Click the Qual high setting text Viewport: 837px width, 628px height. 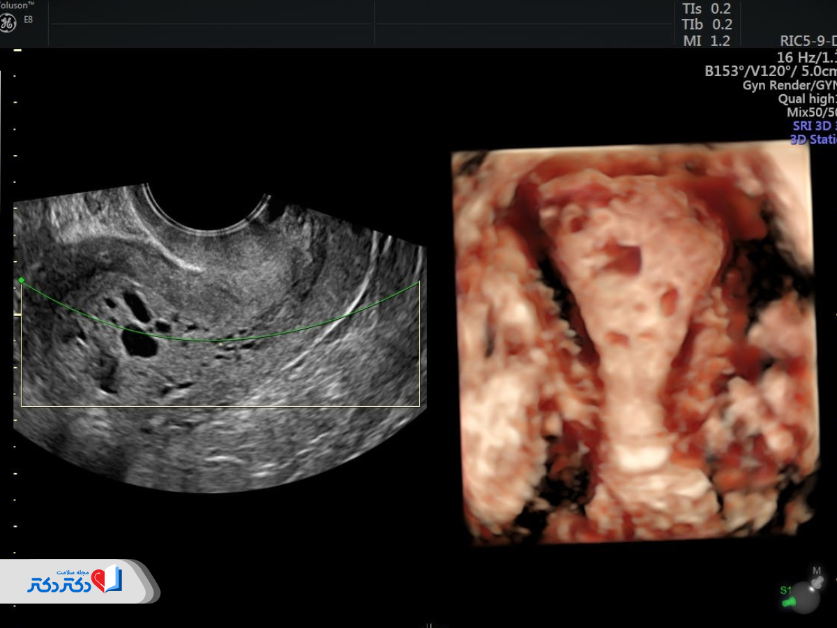coord(807,99)
